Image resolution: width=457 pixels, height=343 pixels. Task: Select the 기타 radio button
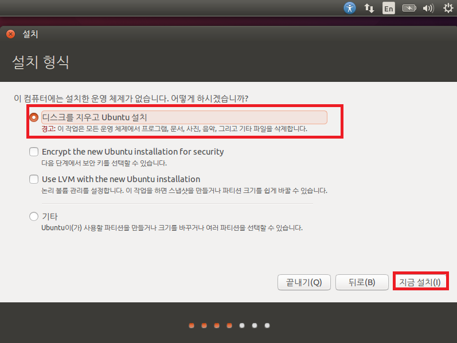pos(34,216)
